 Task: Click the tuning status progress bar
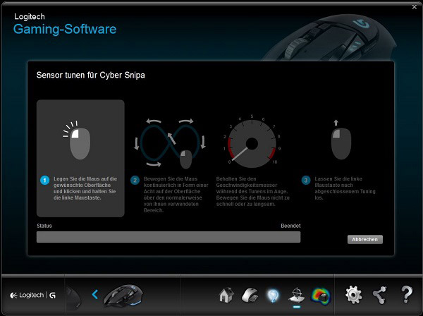point(168,237)
